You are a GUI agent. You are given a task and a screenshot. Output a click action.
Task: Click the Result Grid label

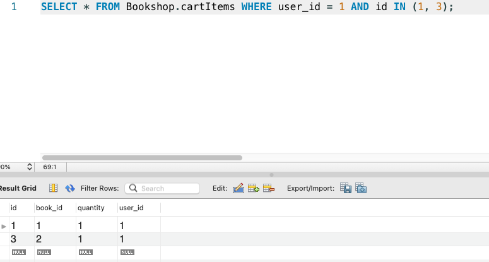(x=18, y=188)
